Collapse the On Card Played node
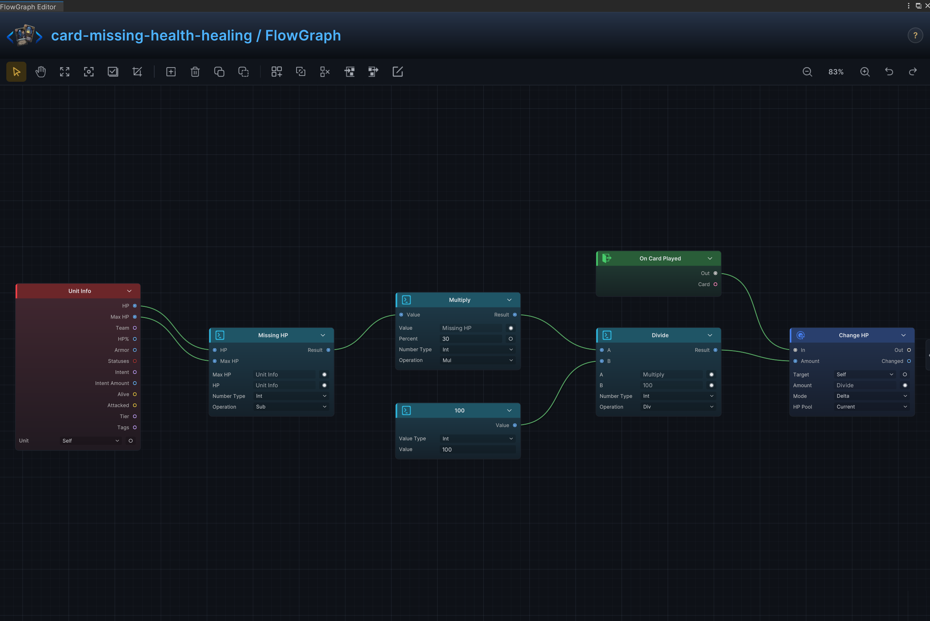The image size is (930, 621). 710,259
